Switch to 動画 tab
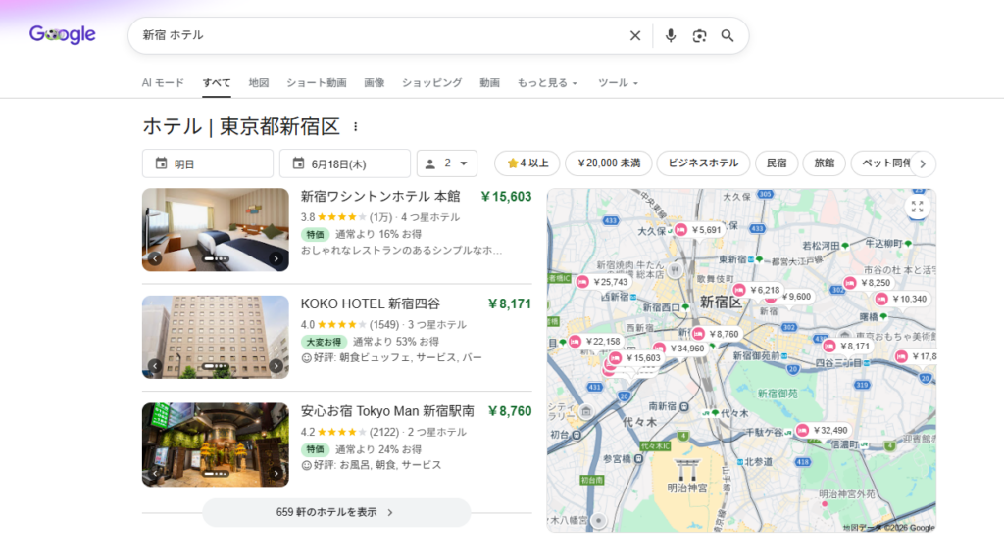1004x559 pixels. click(x=489, y=83)
